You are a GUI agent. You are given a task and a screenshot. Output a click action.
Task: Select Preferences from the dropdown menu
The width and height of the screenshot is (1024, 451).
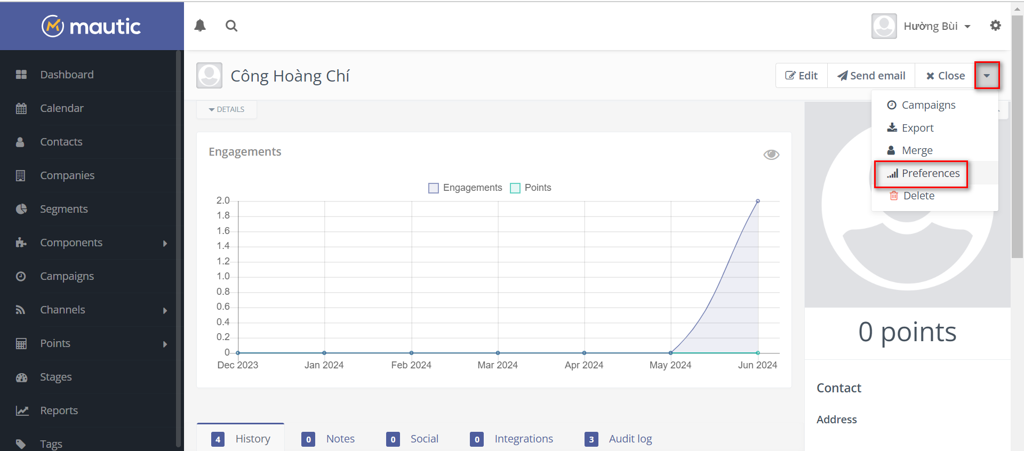click(x=930, y=173)
